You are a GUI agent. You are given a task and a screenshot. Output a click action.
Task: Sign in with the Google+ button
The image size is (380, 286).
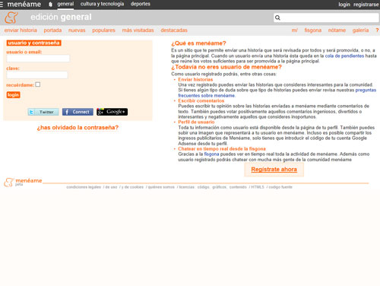(x=112, y=112)
